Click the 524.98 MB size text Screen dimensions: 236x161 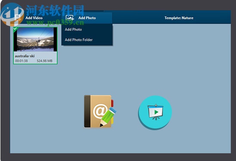click(45, 61)
